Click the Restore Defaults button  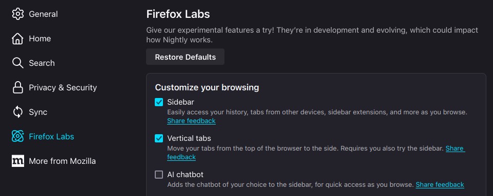(x=185, y=57)
